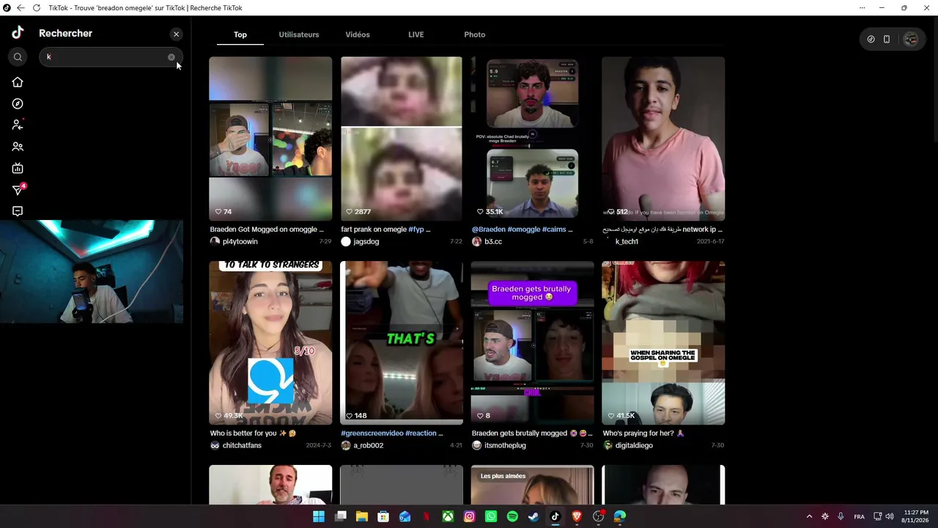The height and width of the screenshot is (528, 938).
Task: Select the Top results tab
Action: (x=240, y=34)
